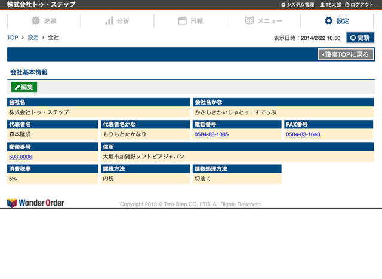
Task: Click FAX number 0584-83-1643 link
Action: (x=303, y=134)
